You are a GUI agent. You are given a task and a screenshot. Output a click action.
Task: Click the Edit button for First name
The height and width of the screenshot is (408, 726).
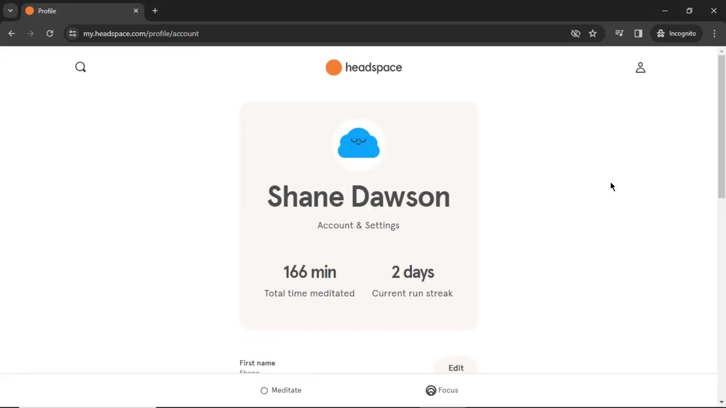456,368
